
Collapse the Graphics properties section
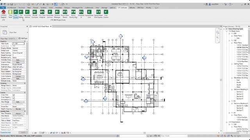click(25, 41)
